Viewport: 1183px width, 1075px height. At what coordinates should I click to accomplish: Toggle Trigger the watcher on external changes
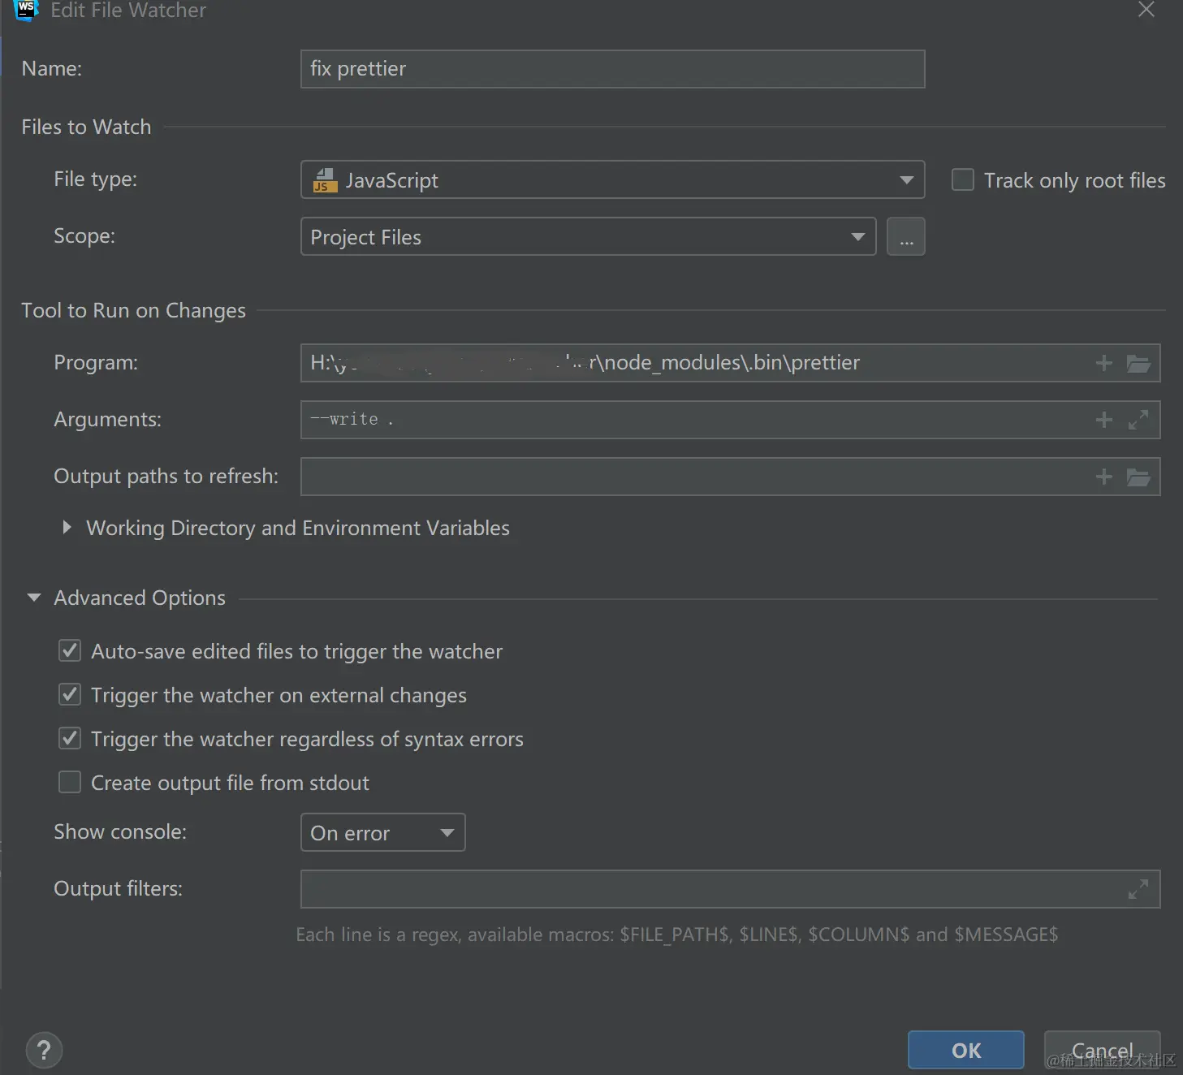tap(70, 694)
